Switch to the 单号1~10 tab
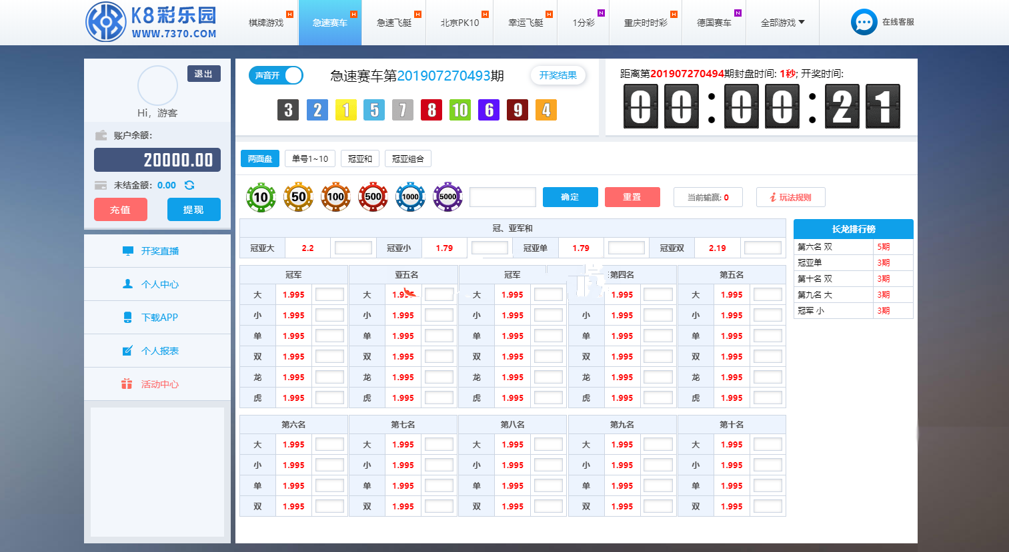Screen dimensions: 1009x552 point(310,158)
